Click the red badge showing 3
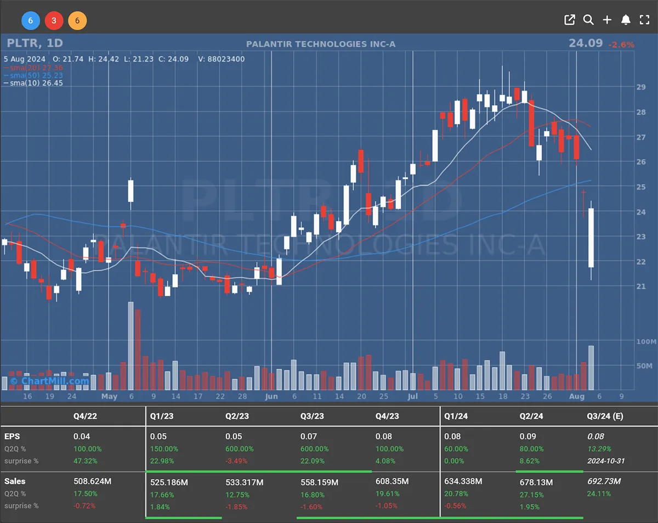 [54, 21]
